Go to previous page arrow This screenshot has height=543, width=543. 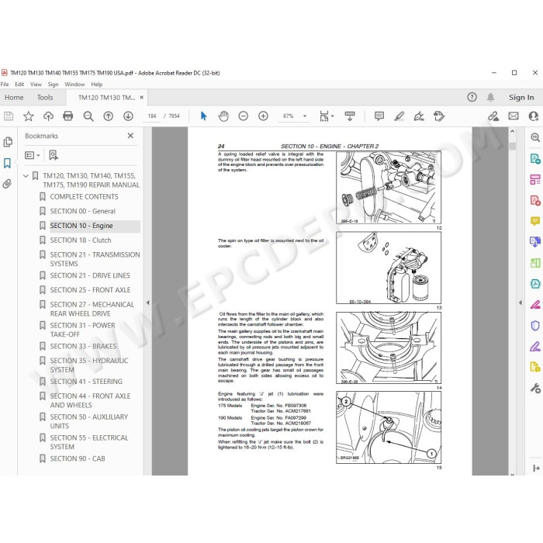point(109,116)
